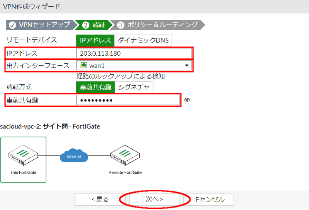The image size is (309, 210).
Task: Open the 出力インターフェース dropdown arrow
Action: 186,66
